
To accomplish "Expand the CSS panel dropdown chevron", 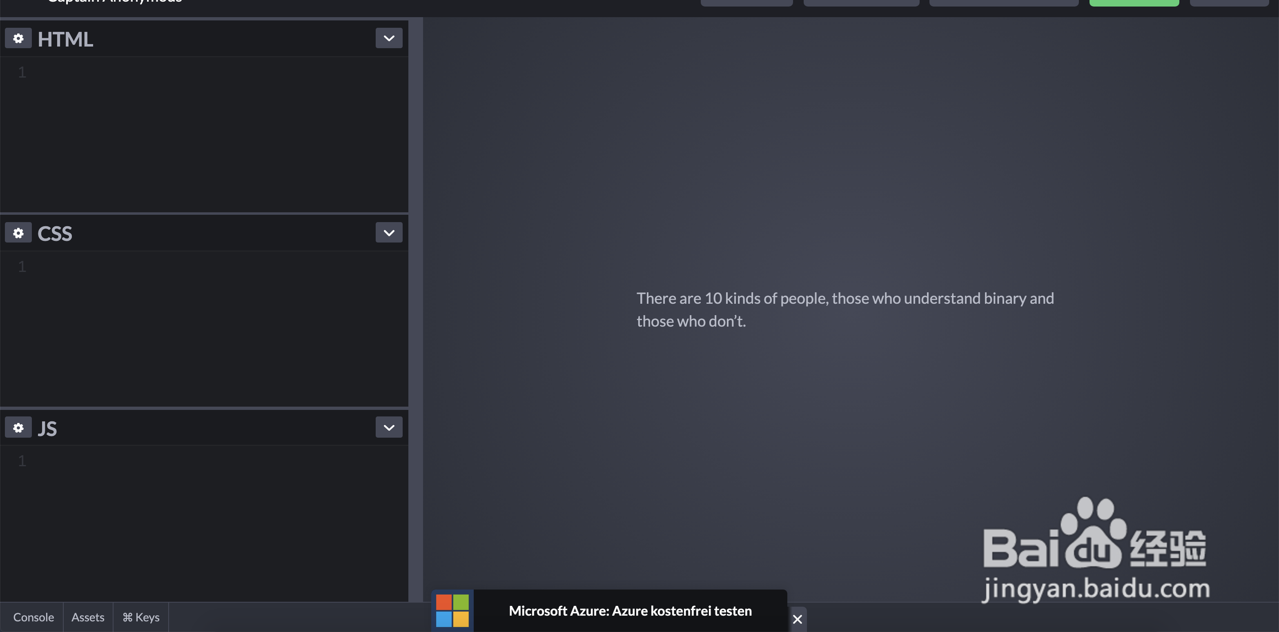I will (389, 233).
